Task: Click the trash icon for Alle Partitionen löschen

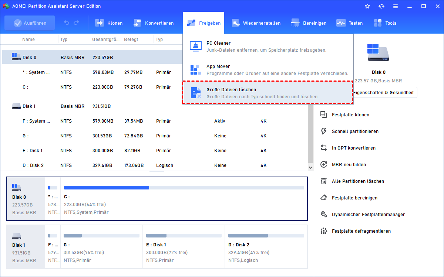Action: point(324,181)
